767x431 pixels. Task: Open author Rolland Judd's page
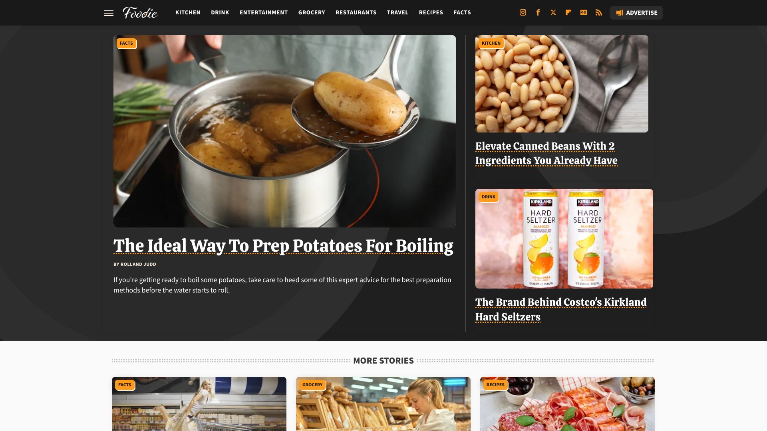[138, 264]
